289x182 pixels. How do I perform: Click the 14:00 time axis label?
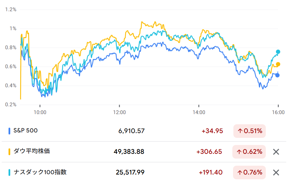[x=199, y=111]
